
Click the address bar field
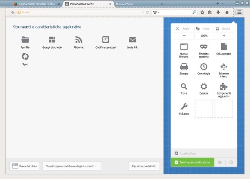[83, 12]
